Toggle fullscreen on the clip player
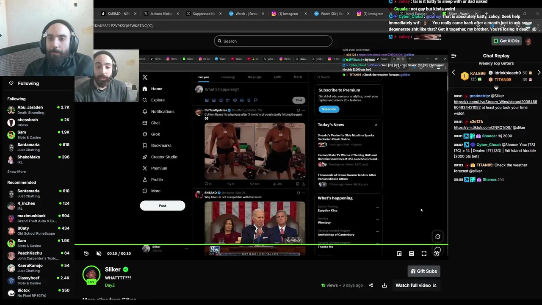 tap(424, 253)
